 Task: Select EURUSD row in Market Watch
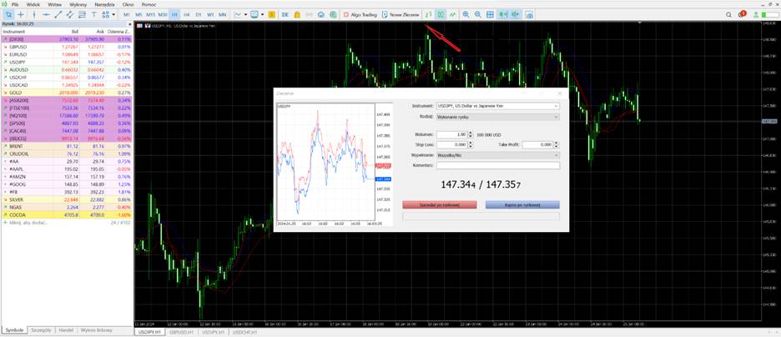67,54
